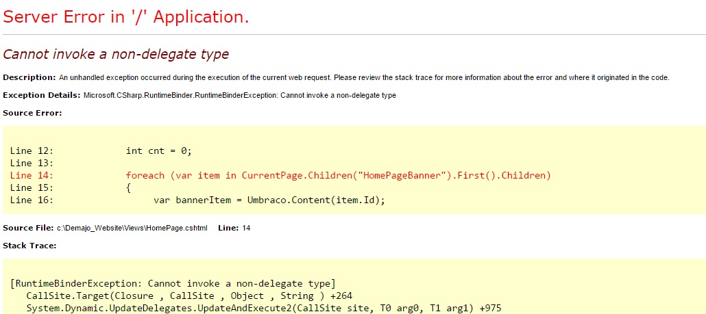Click the 'Source Error:' label
This screenshot has height=314, width=706.
32,113
